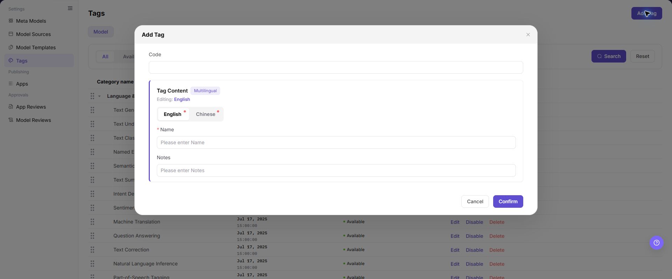Click the Search button
Screen dimensions: 672x279
[609, 56]
